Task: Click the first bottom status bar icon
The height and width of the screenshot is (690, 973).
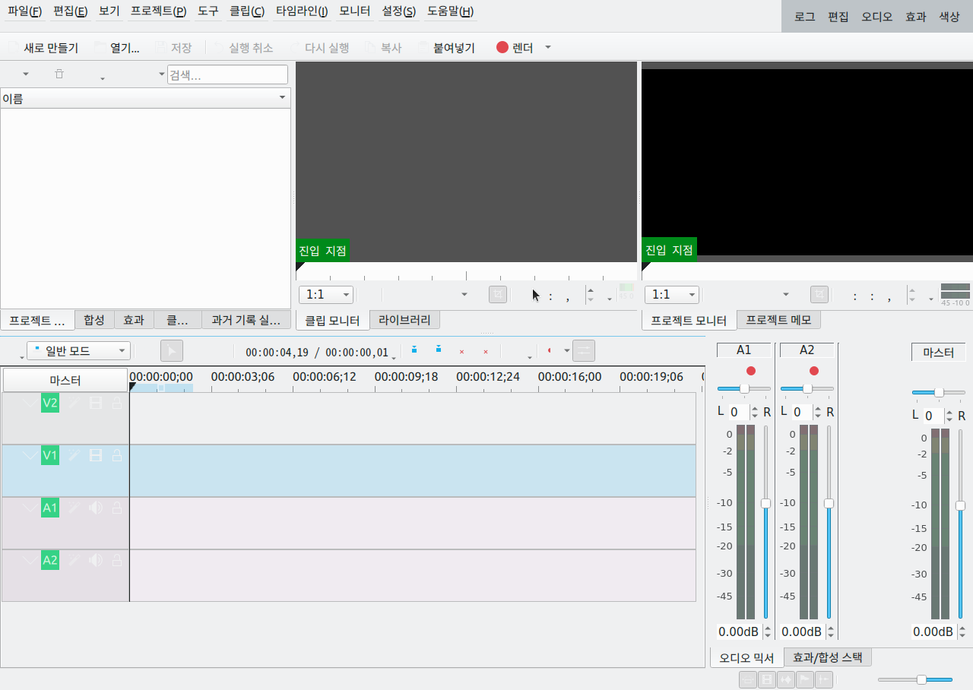Action: click(x=748, y=679)
